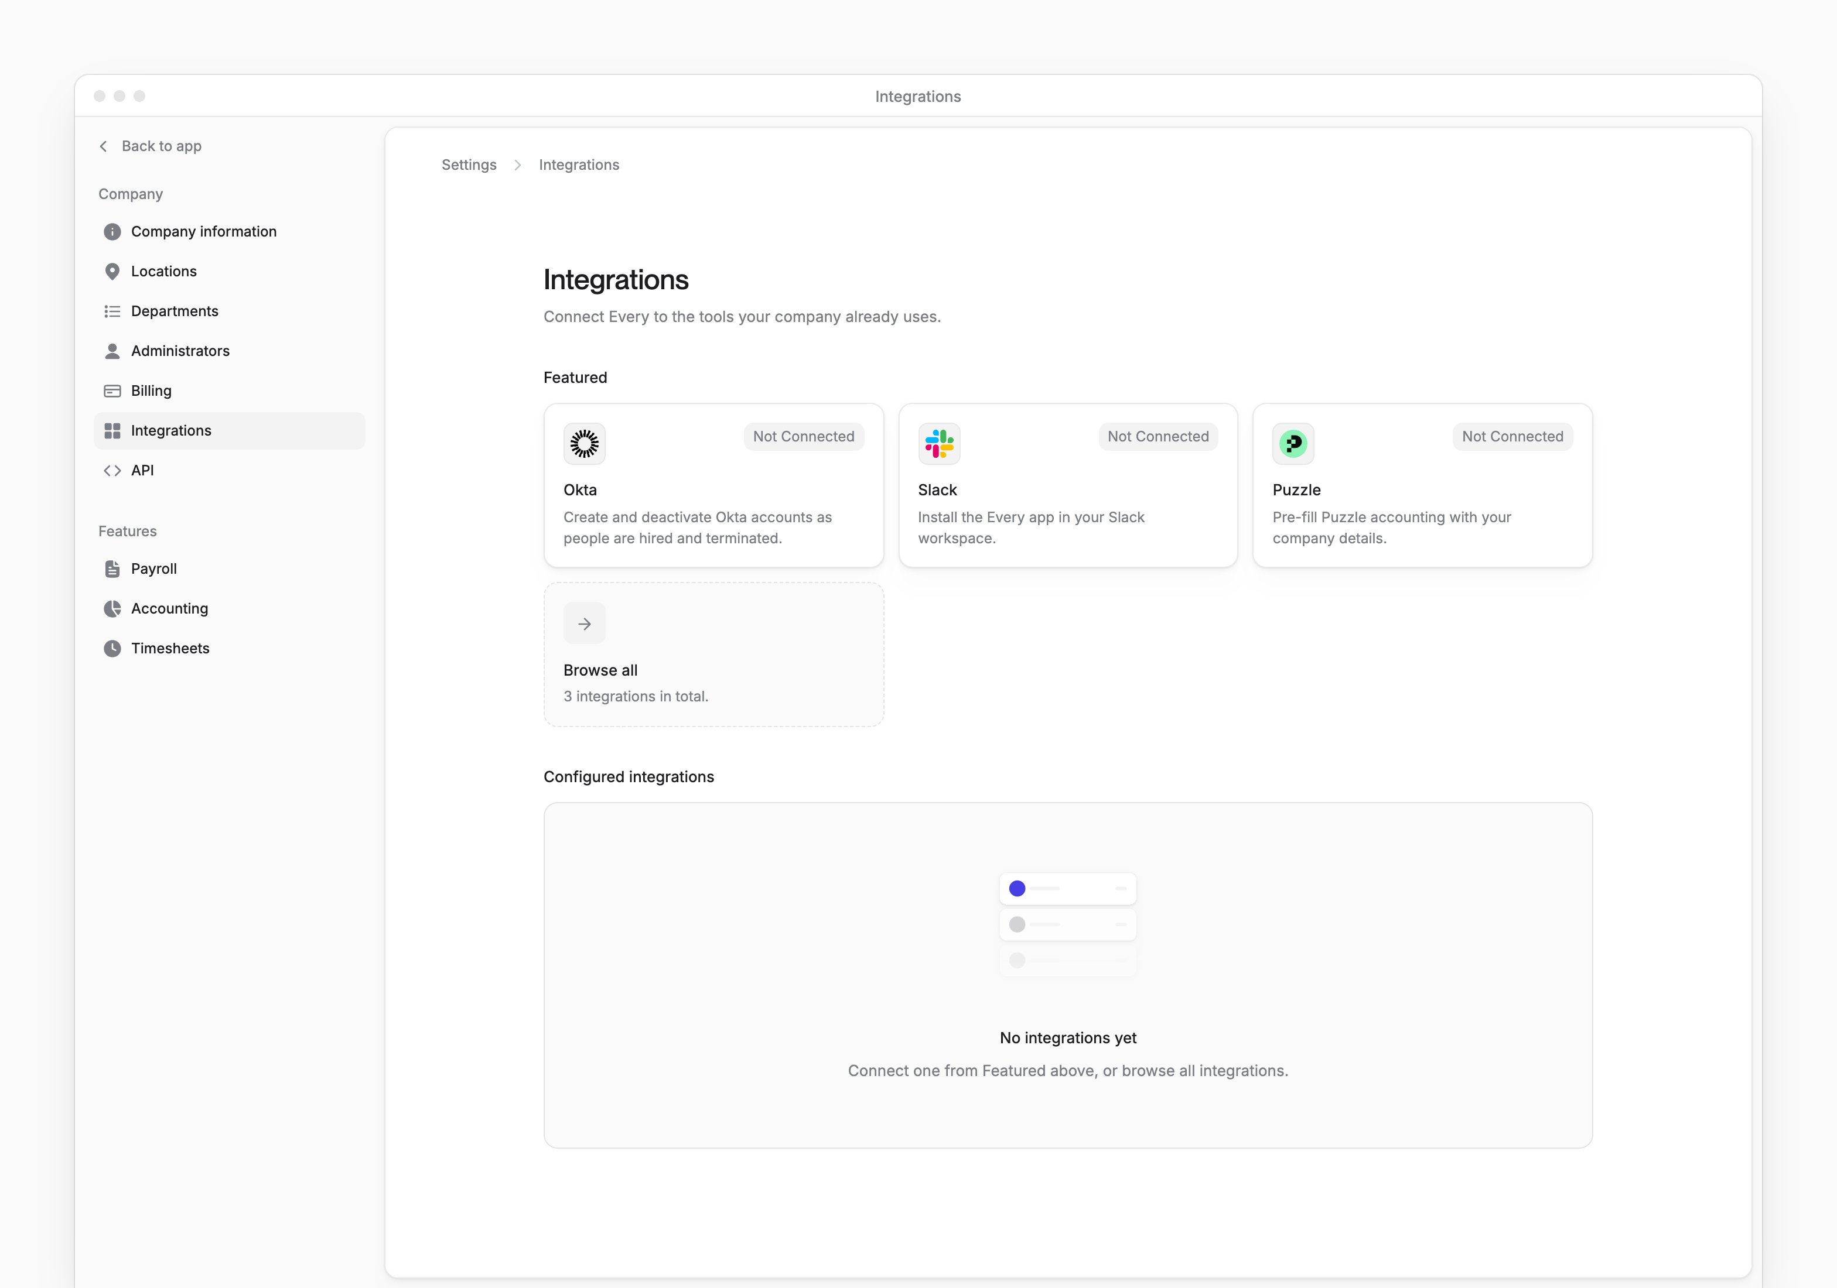Open the Billing page
Image resolution: width=1837 pixels, height=1288 pixels.
tap(230, 391)
